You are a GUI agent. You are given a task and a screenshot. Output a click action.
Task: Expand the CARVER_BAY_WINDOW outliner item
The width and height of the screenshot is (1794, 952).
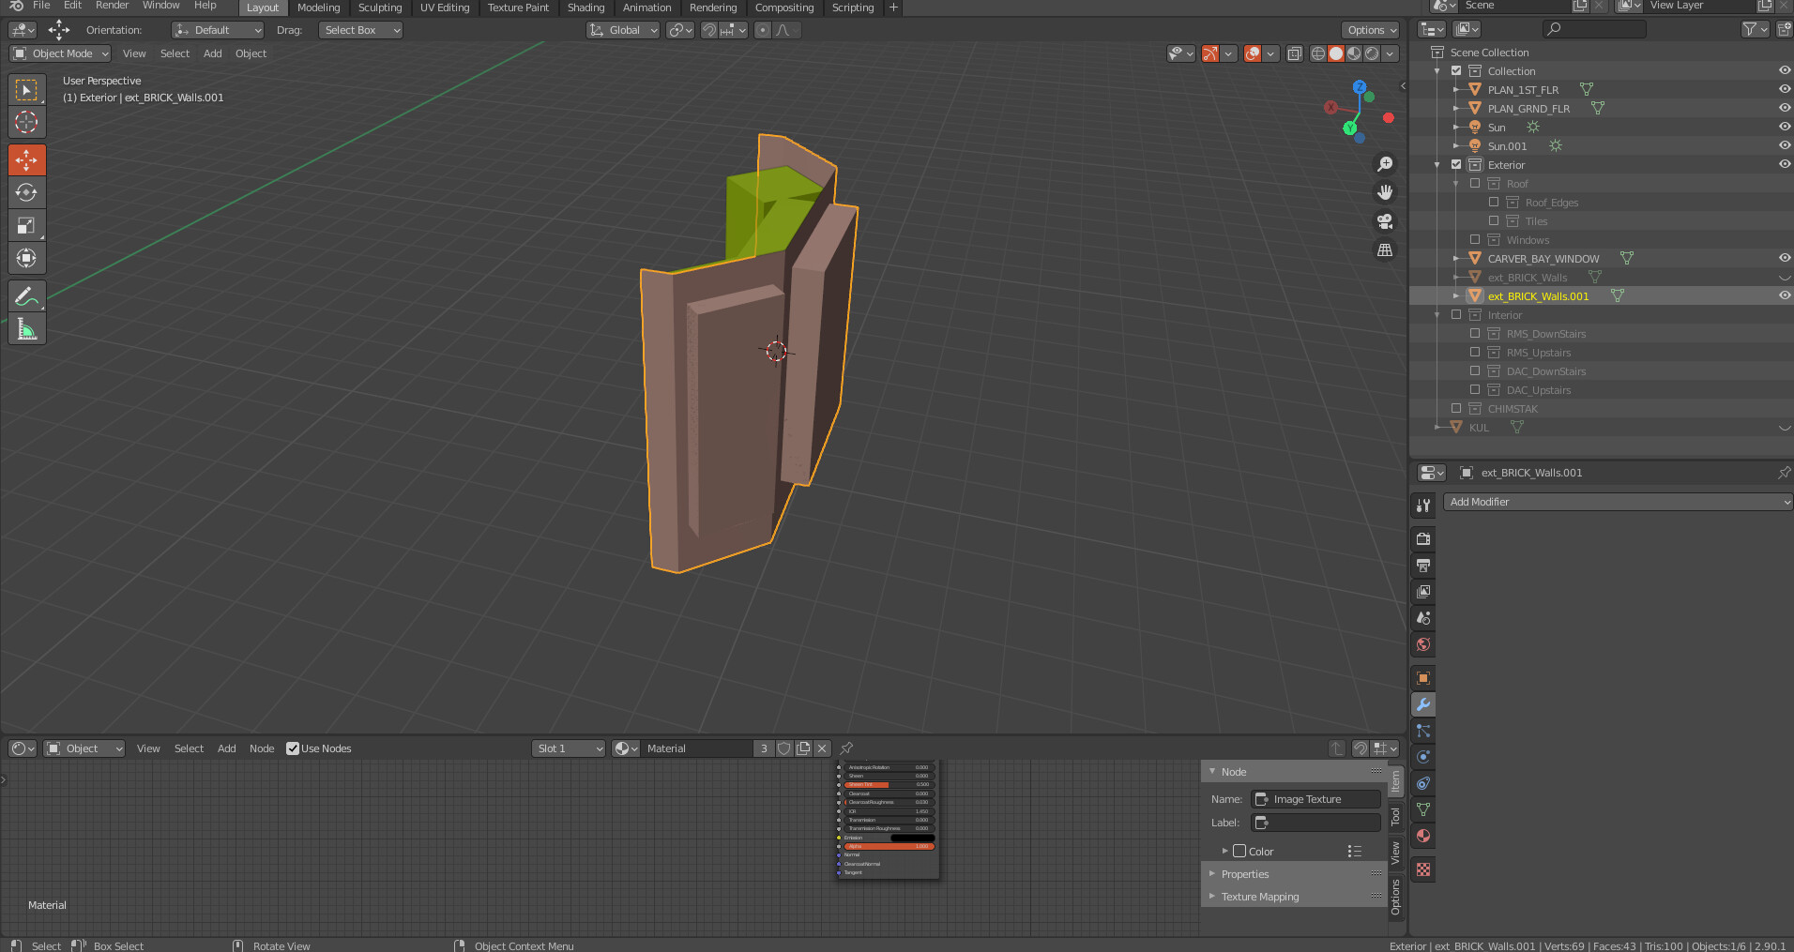(x=1455, y=258)
